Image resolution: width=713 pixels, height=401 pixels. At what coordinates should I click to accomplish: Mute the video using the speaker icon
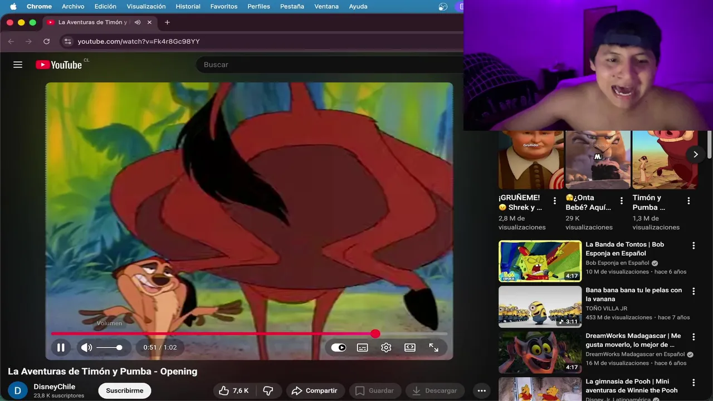click(x=86, y=348)
